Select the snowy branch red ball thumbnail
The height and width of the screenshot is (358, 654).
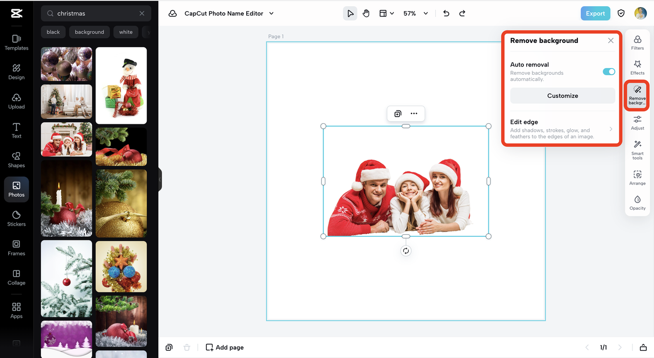click(x=66, y=279)
